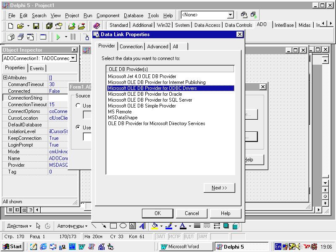Select the Rectangle drawing tool in Word
This screenshot has height=252, width=336.
tap(113, 226)
